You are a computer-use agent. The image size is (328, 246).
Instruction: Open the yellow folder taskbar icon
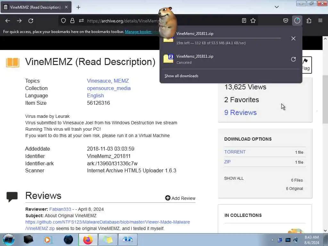tap(108, 240)
